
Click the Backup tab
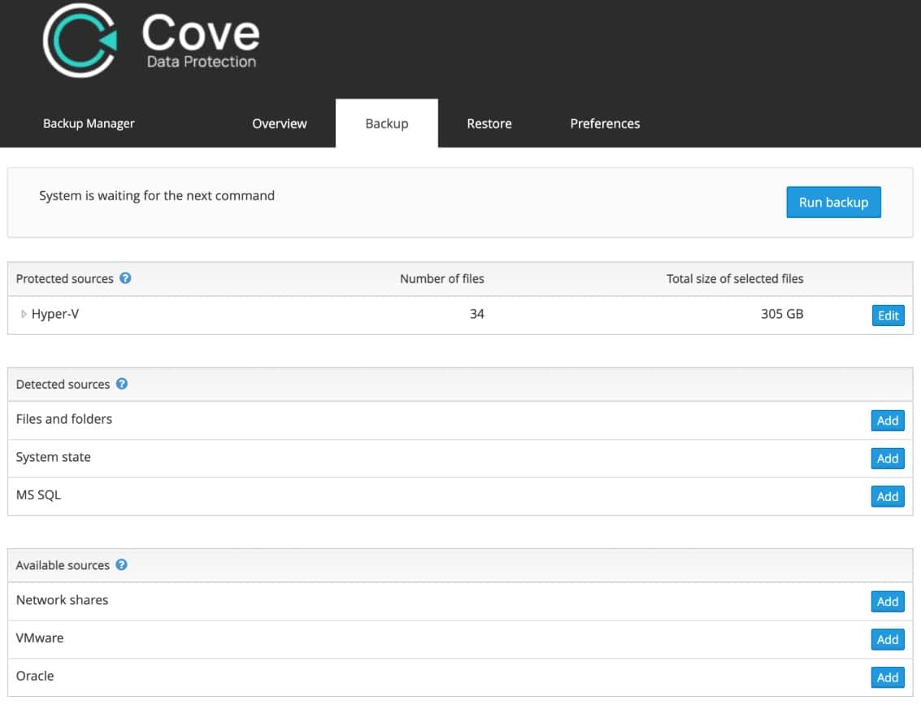386,123
